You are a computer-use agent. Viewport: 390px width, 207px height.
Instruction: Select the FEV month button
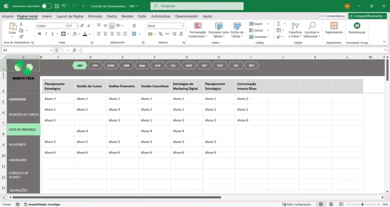95,65
